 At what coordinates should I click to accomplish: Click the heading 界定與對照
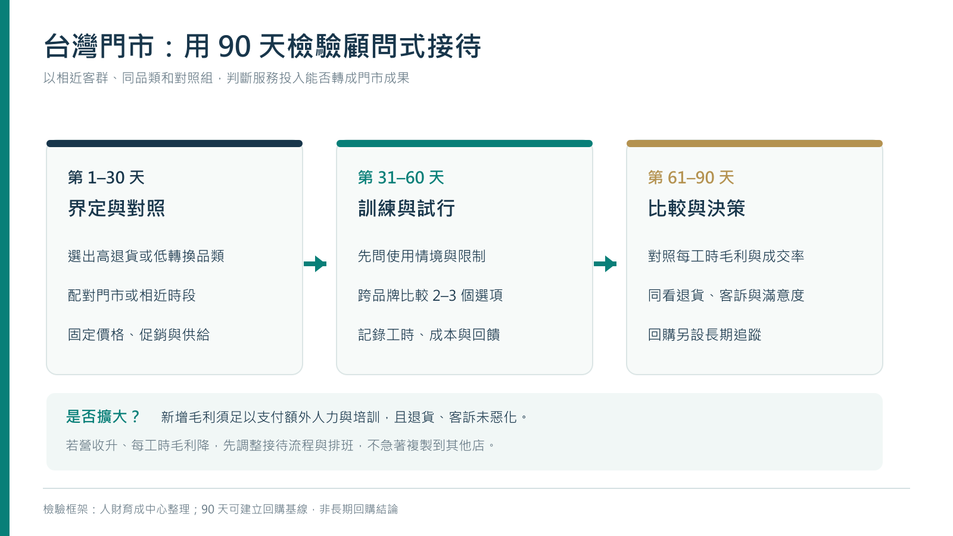tap(117, 208)
